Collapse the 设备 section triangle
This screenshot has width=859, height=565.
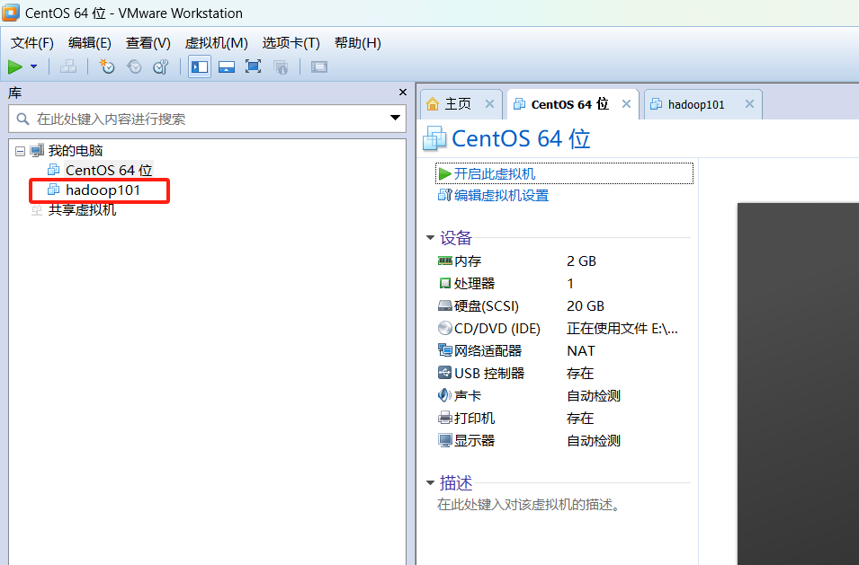[431, 238]
